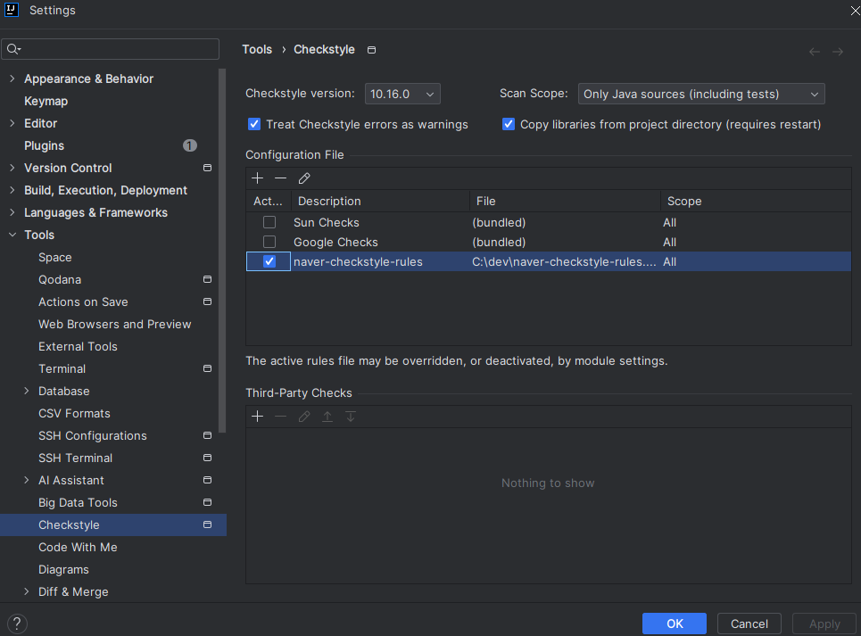Screen dimensions: 861x636
Task: Remove the selected configuration file
Action: tap(280, 178)
